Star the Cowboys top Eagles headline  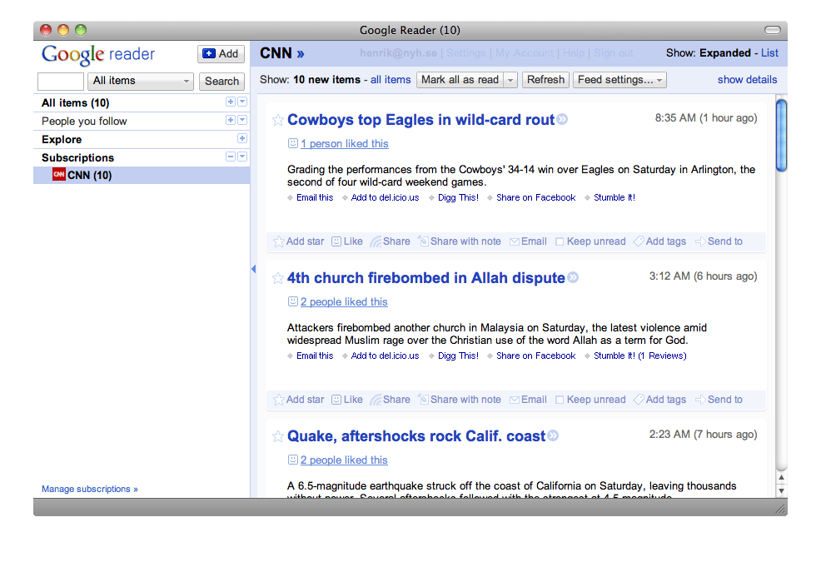pyautogui.click(x=278, y=121)
